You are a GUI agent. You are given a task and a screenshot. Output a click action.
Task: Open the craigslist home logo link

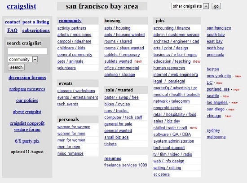click(22, 6)
